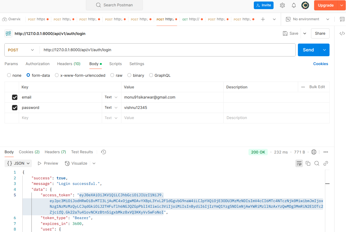Copy the response body
Screen dimensions: 346x232
[308, 163]
